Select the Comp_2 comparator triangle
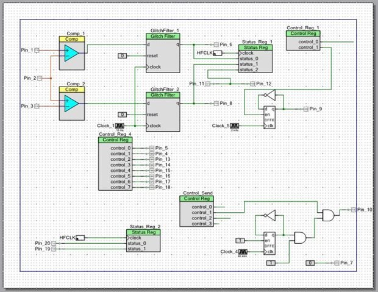This screenshot has height=292, width=378. click(x=71, y=104)
